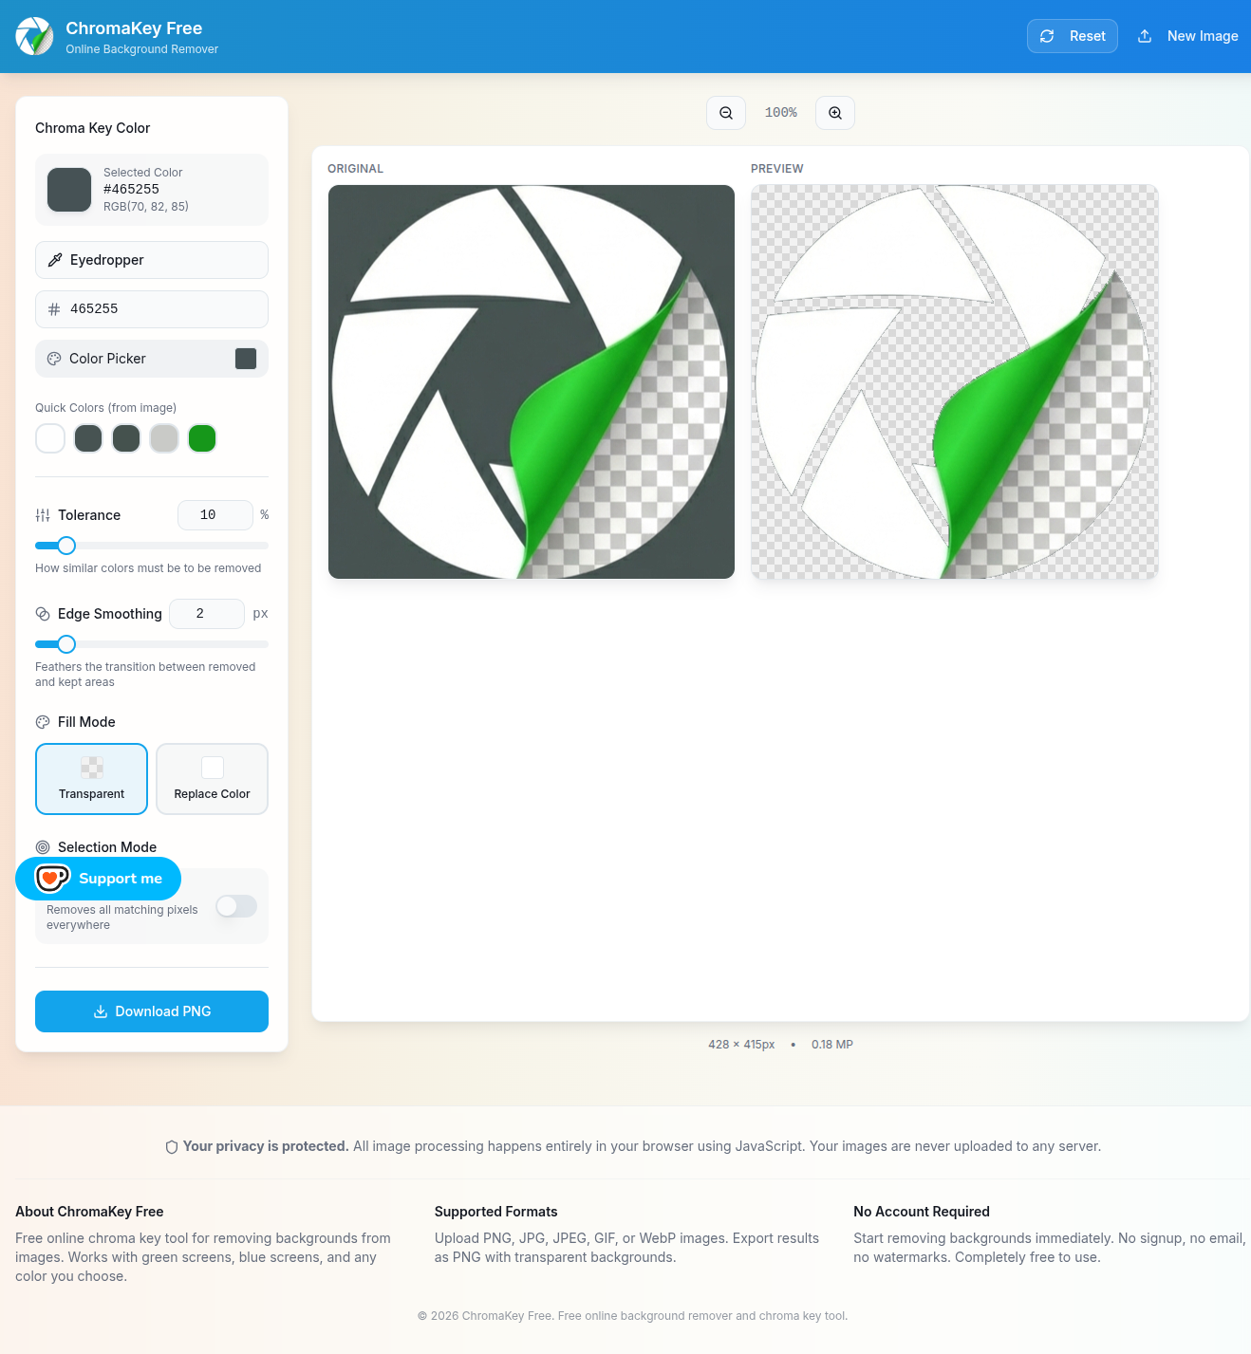Click the Supported Formats heading

tap(496, 1212)
